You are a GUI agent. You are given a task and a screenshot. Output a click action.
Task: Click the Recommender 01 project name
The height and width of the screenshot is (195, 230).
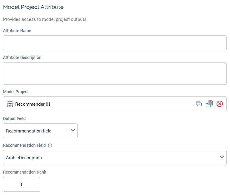click(x=33, y=104)
